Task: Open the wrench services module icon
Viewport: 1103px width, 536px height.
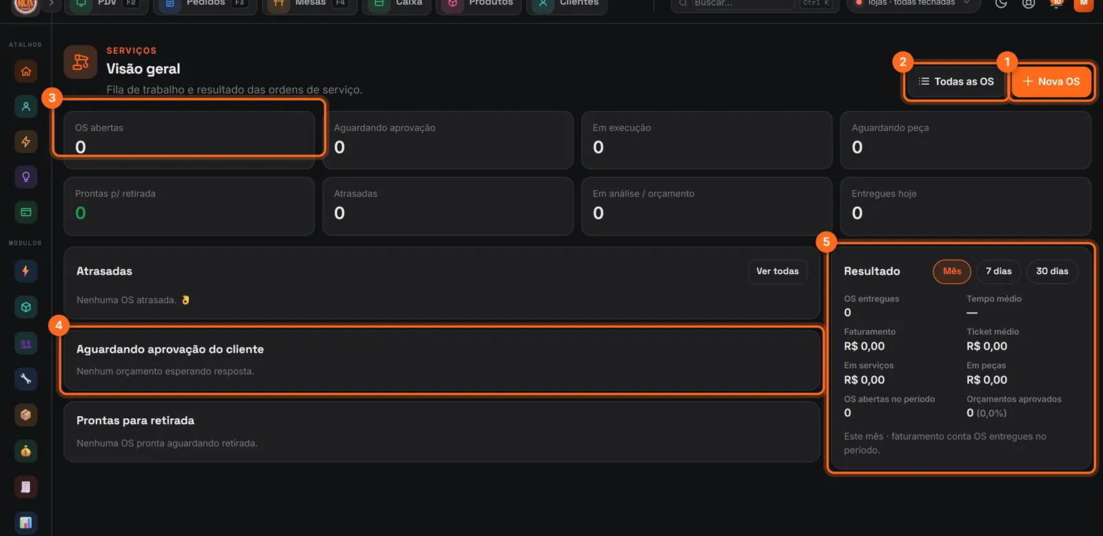Action: pos(26,378)
